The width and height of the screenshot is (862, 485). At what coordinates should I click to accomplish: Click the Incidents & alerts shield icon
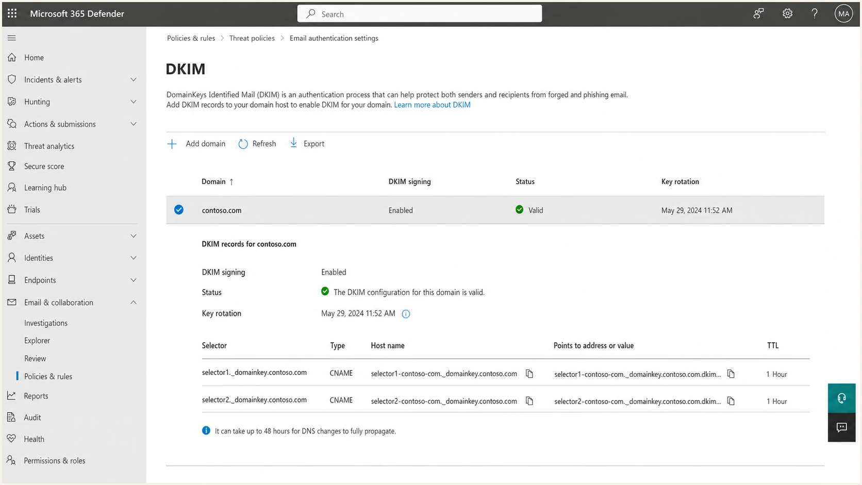(12, 79)
